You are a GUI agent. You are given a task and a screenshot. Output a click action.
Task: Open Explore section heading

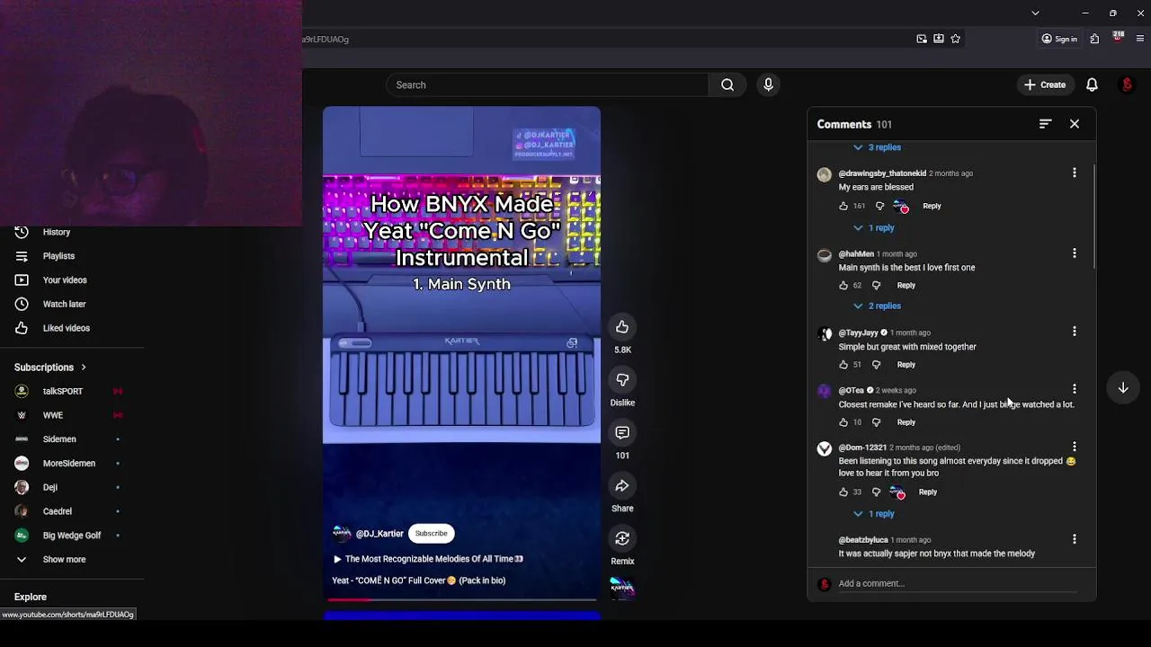click(31, 598)
